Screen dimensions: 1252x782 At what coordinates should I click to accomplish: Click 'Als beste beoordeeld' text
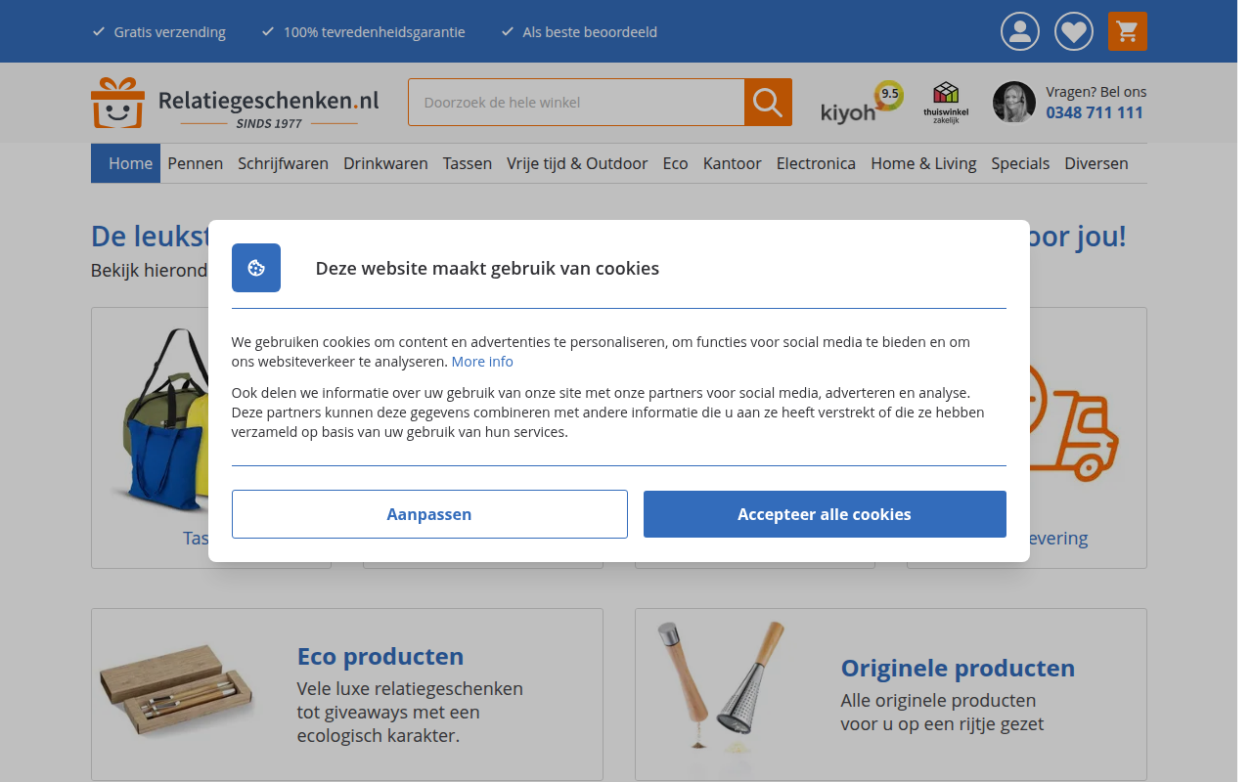[x=590, y=32]
